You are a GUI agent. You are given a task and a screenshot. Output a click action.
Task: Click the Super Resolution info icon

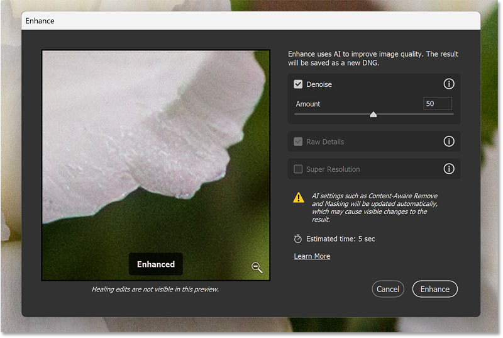click(x=449, y=169)
